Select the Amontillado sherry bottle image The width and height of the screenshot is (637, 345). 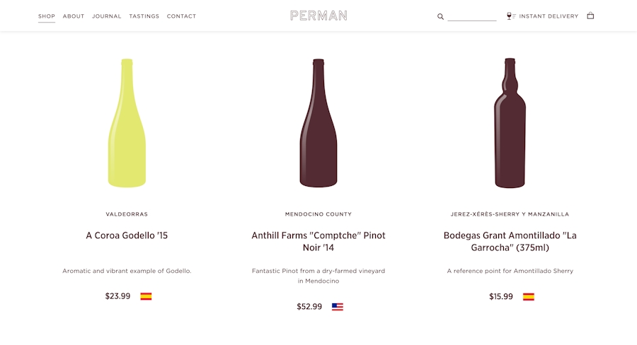(x=510, y=123)
